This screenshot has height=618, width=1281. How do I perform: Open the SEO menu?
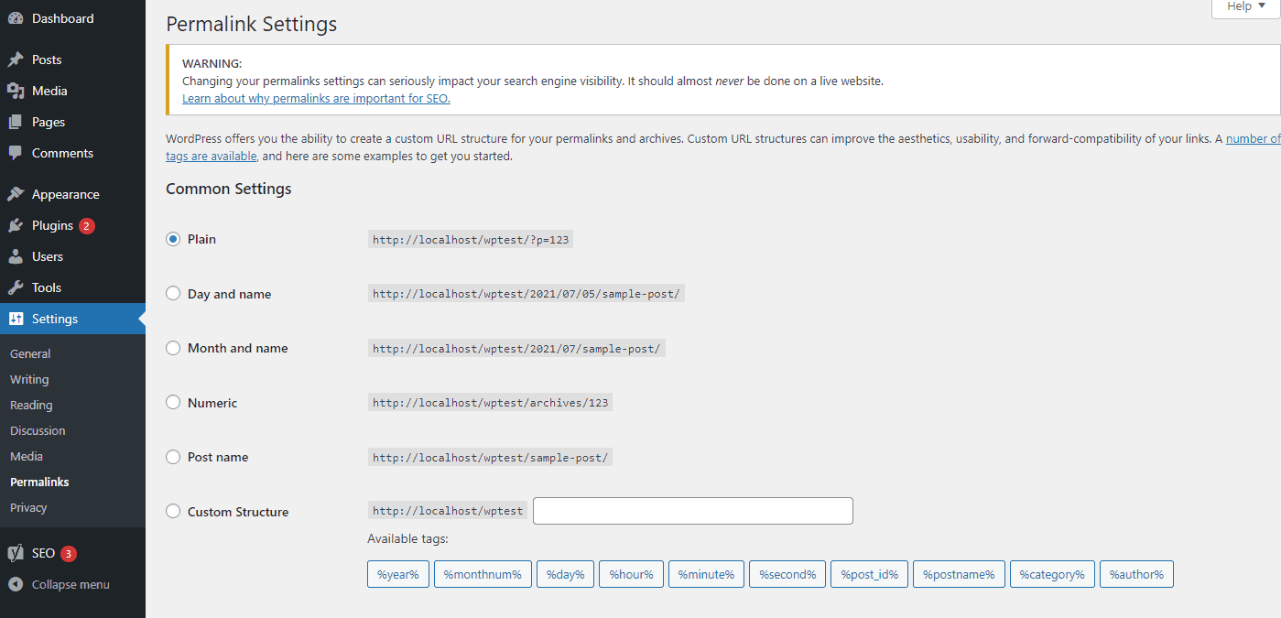pyautogui.click(x=72, y=553)
